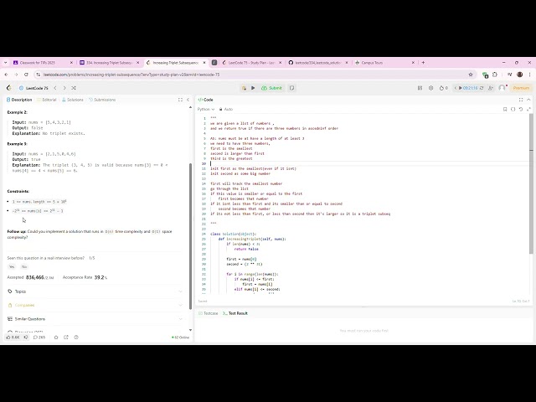Screen dimensions: 536x402
Task: Click the code editor vertical scrollbar
Action: click(x=531, y=183)
